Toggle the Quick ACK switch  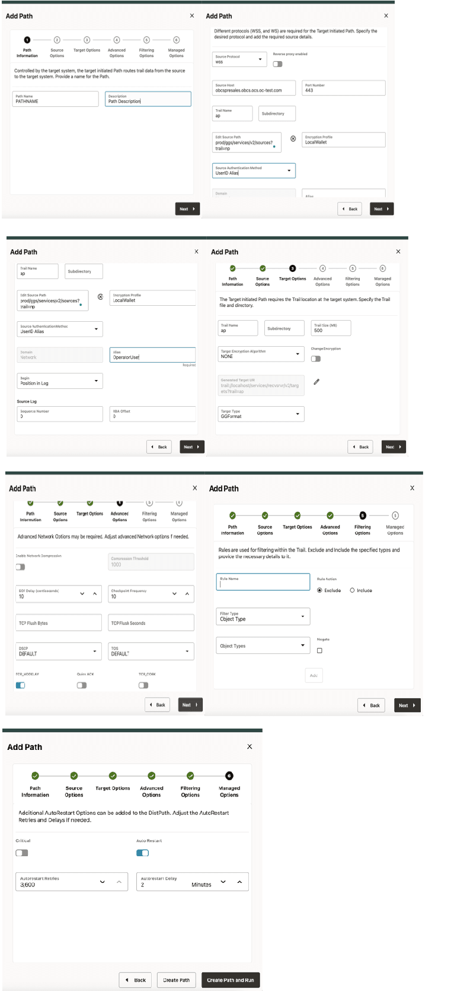point(82,685)
